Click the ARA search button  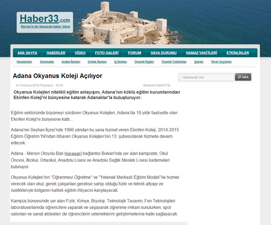click(243, 77)
